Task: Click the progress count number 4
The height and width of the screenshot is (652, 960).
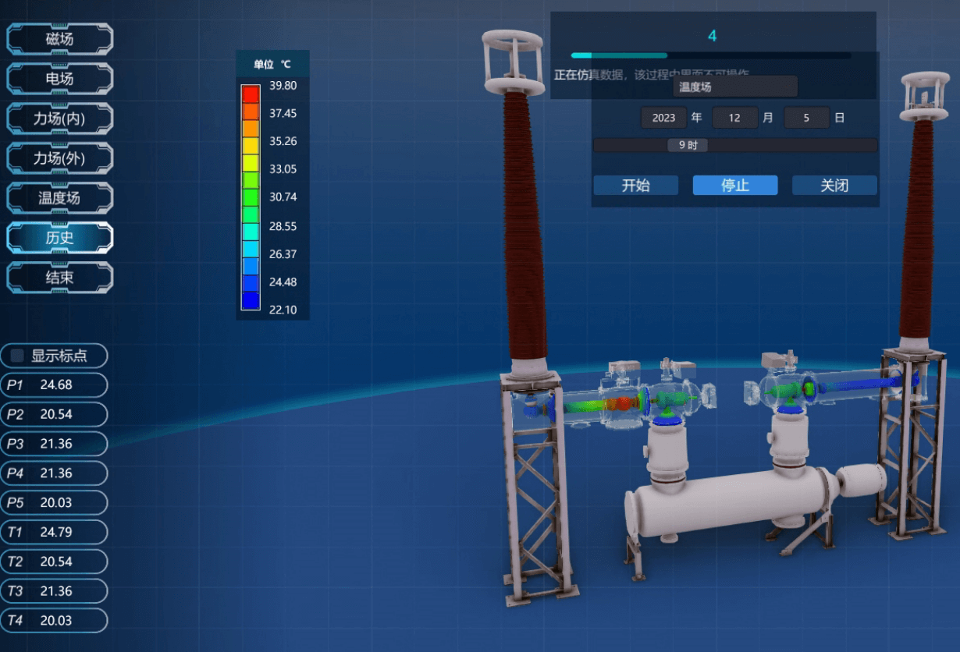Action: (x=712, y=36)
